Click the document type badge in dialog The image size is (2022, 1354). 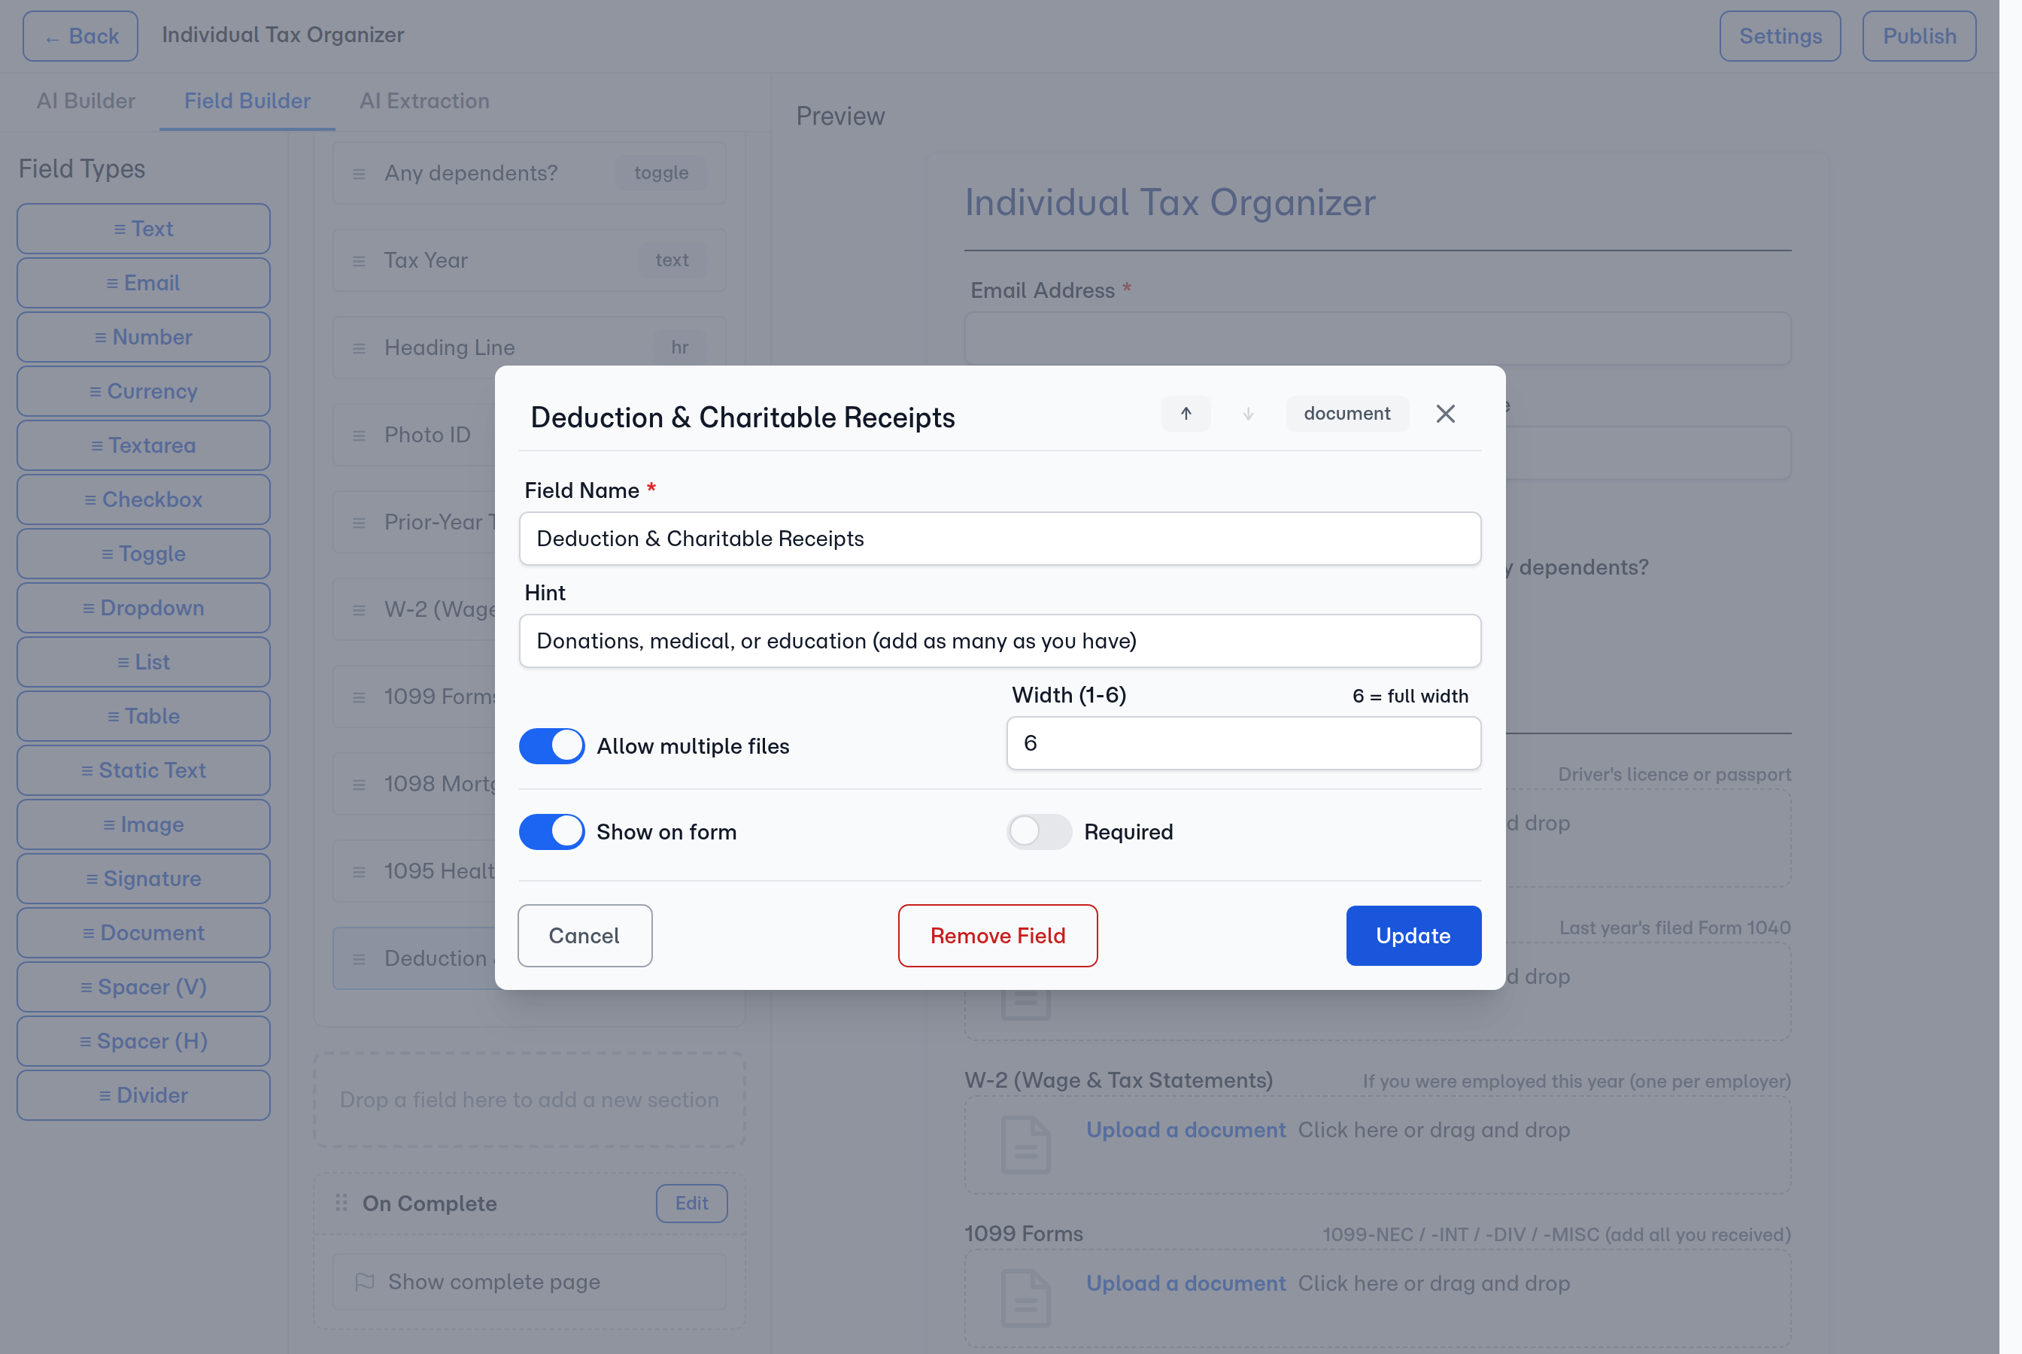coord(1346,414)
